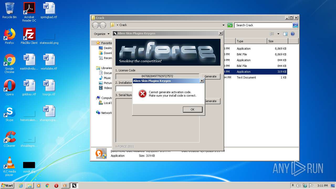
Task: Select eastindividu... document on the desktop
Action: click(x=29, y=62)
